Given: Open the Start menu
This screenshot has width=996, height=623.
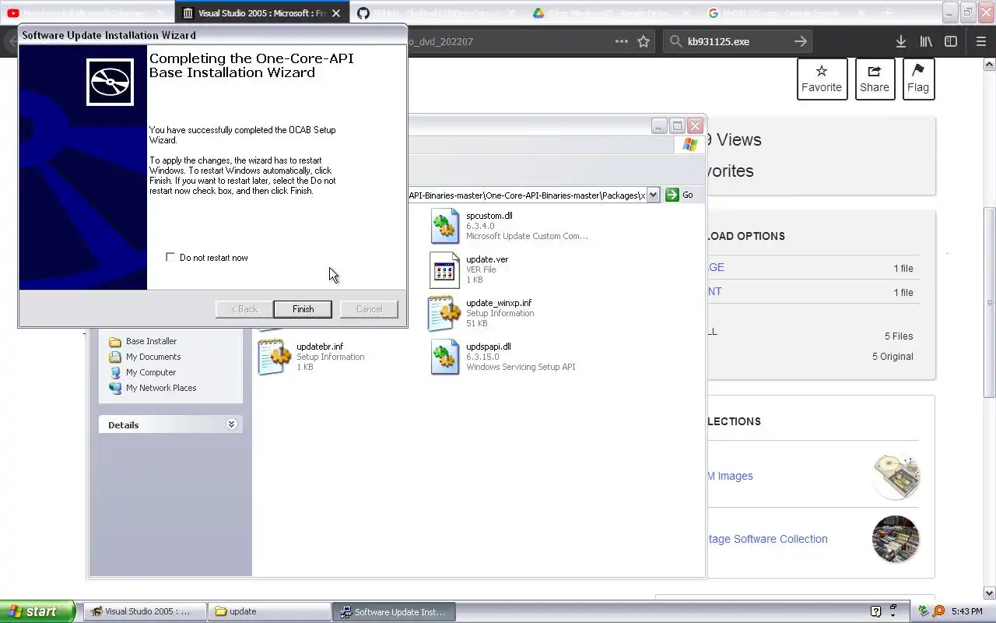Looking at the screenshot, I should click(37, 611).
